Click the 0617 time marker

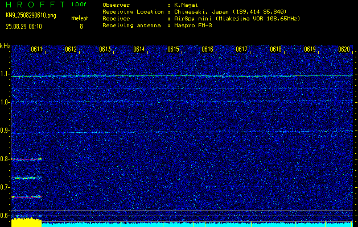click(x=241, y=49)
